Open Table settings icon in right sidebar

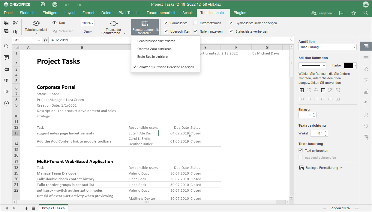click(x=366, y=57)
